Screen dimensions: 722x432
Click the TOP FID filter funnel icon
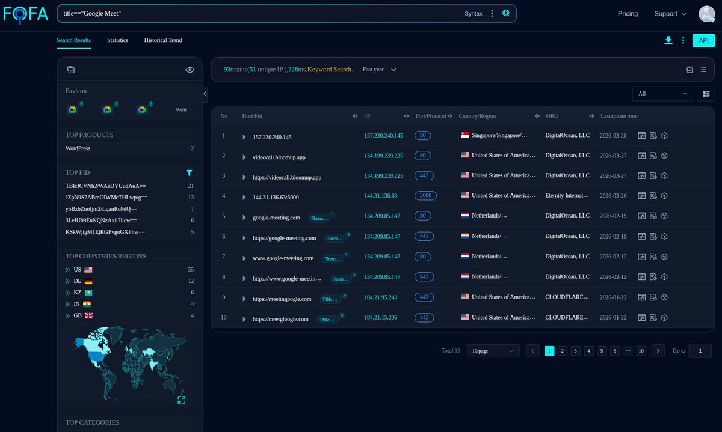click(x=190, y=172)
